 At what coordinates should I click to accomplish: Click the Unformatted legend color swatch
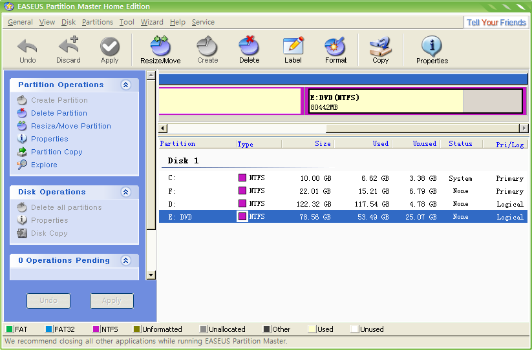[137, 329]
